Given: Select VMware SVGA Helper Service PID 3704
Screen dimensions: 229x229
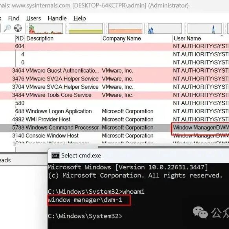Looking at the screenshot, I should point(115,87).
